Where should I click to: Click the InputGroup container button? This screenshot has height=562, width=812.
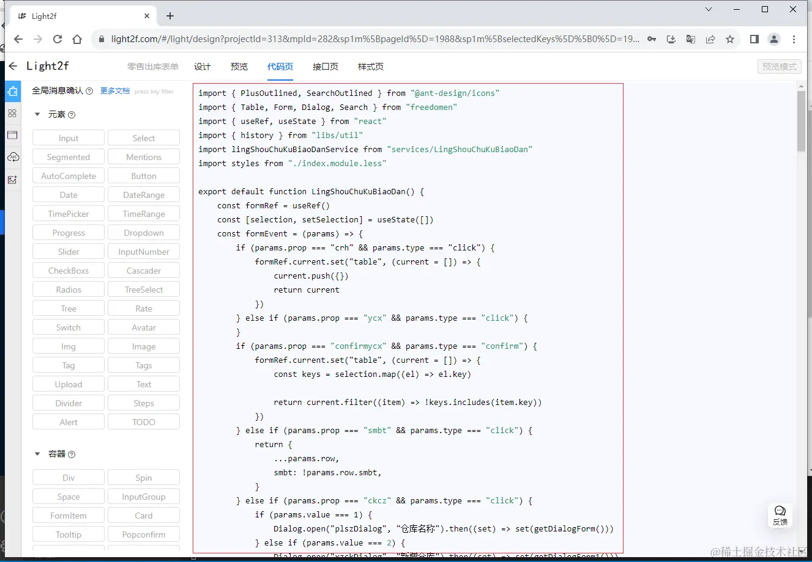pyautogui.click(x=144, y=497)
